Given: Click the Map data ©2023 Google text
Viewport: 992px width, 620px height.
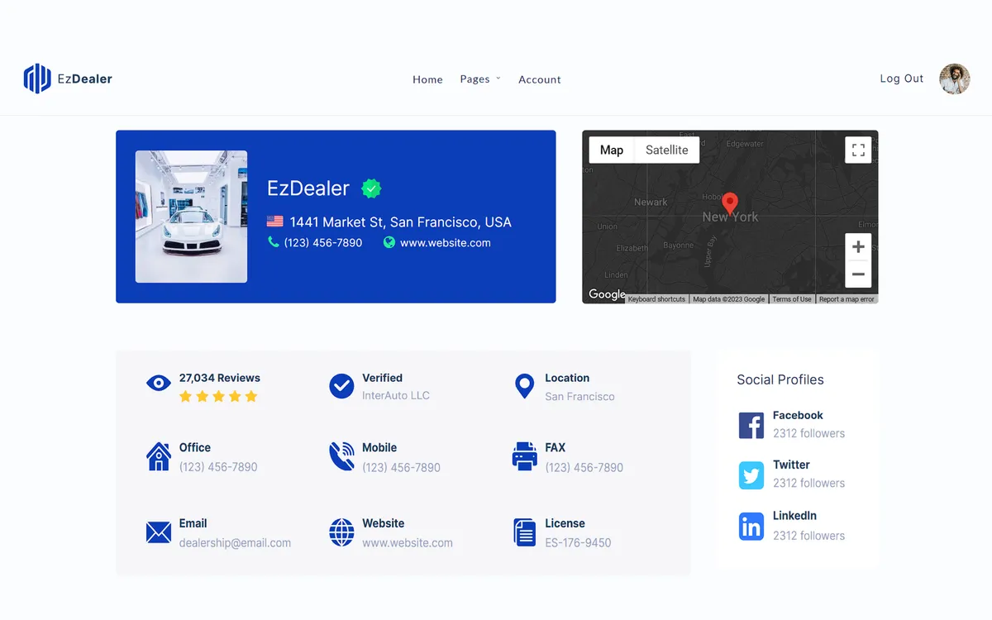Looking at the screenshot, I should pos(728,299).
